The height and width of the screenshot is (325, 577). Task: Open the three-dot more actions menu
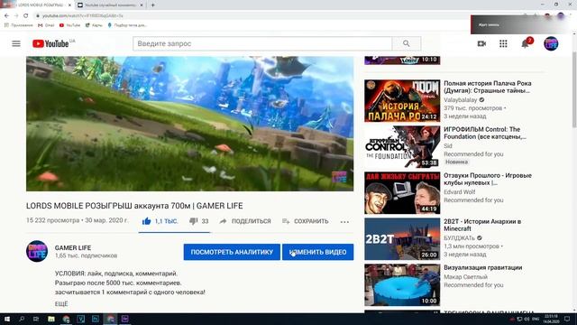344,221
